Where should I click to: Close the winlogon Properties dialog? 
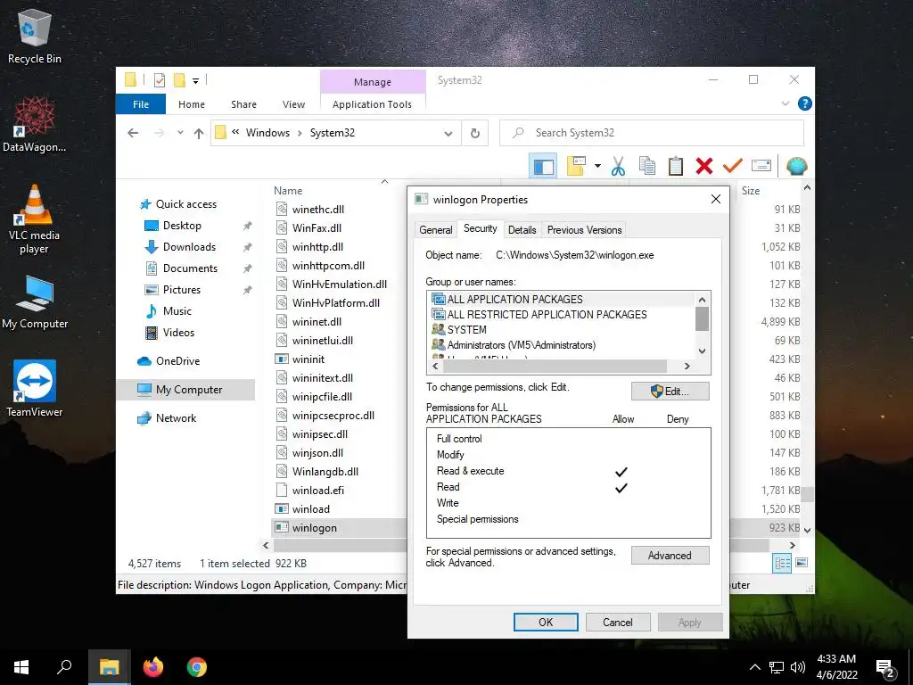click(x=716, y=199)
